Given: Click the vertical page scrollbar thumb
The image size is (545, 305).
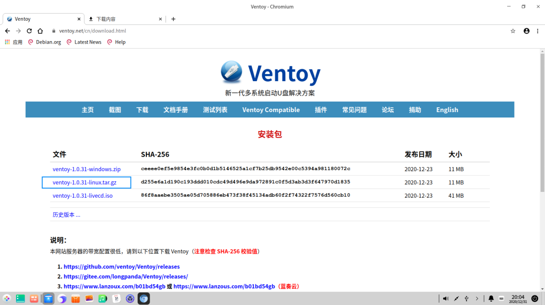Looking at the screenshot, I should click(542, 123).
